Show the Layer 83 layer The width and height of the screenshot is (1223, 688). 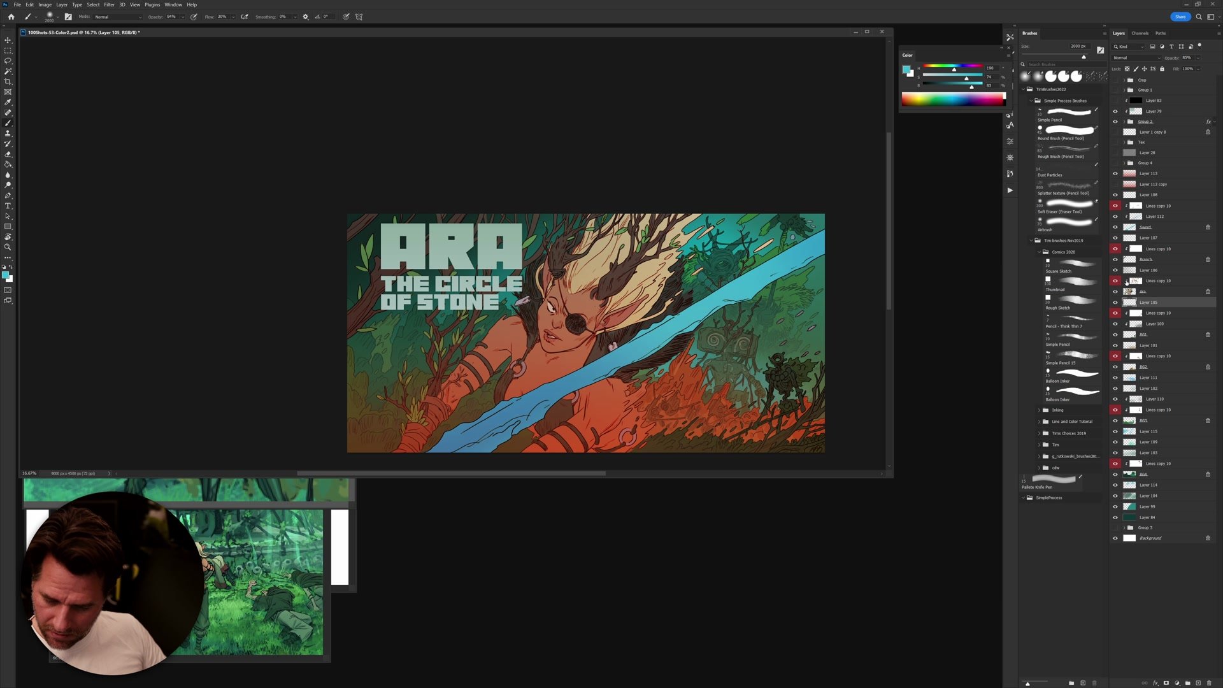(1115, 101)
